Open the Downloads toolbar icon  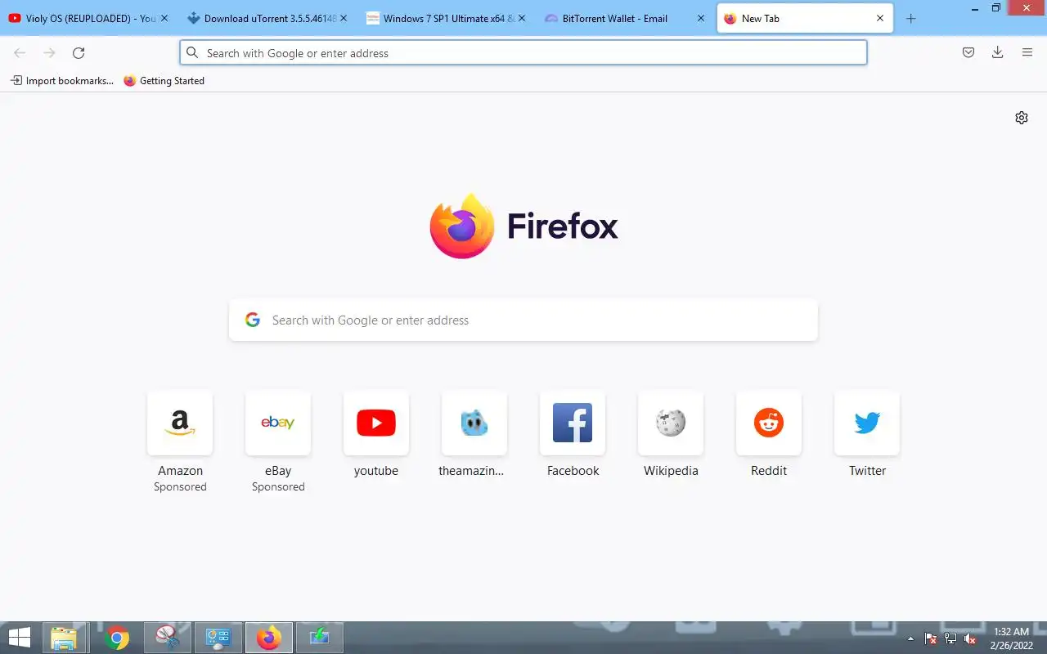click(998, 53)
